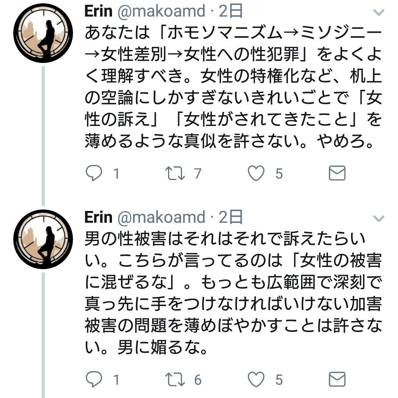Image resolution: width=398 pixels, height=398 pixels.
Task: Open the 2日 timestamp of the first tweet
Action: 231,11
